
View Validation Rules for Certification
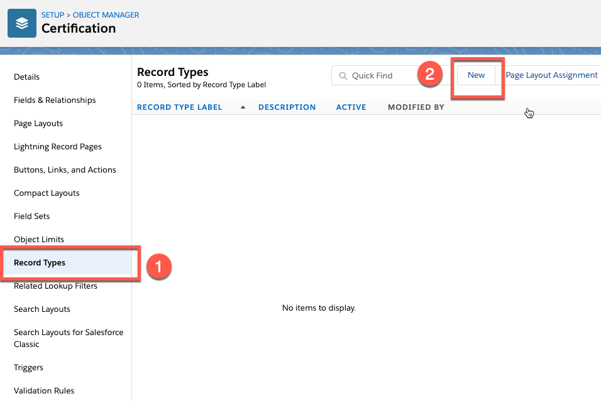(44, 390)
